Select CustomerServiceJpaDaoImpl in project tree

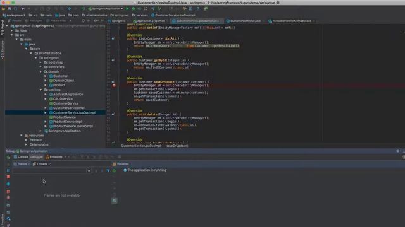point(74,113)
